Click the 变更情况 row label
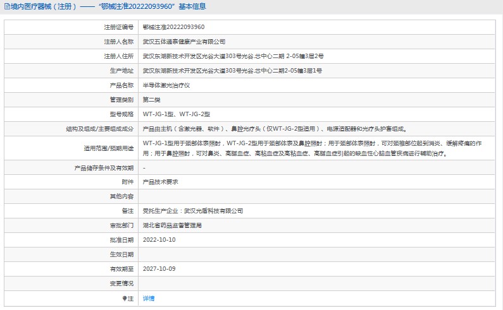 121,283
